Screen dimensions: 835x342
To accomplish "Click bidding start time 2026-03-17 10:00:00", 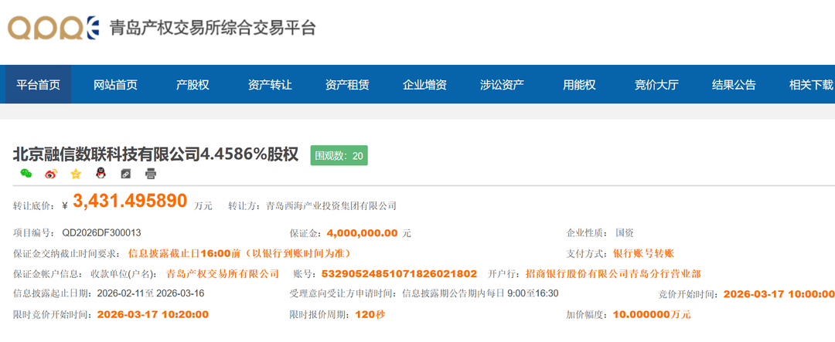I will [779, 294].
